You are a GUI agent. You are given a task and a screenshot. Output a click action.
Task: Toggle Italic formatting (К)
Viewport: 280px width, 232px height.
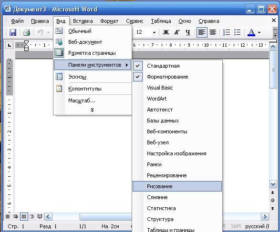(x=177, y=32)
